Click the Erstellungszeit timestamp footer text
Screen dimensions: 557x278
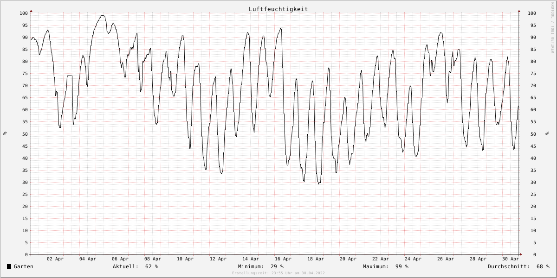(278, 273)
